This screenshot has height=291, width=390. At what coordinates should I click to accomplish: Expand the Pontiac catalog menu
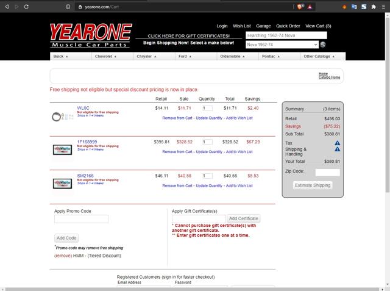pyautogui.click(x=280, y=56)
